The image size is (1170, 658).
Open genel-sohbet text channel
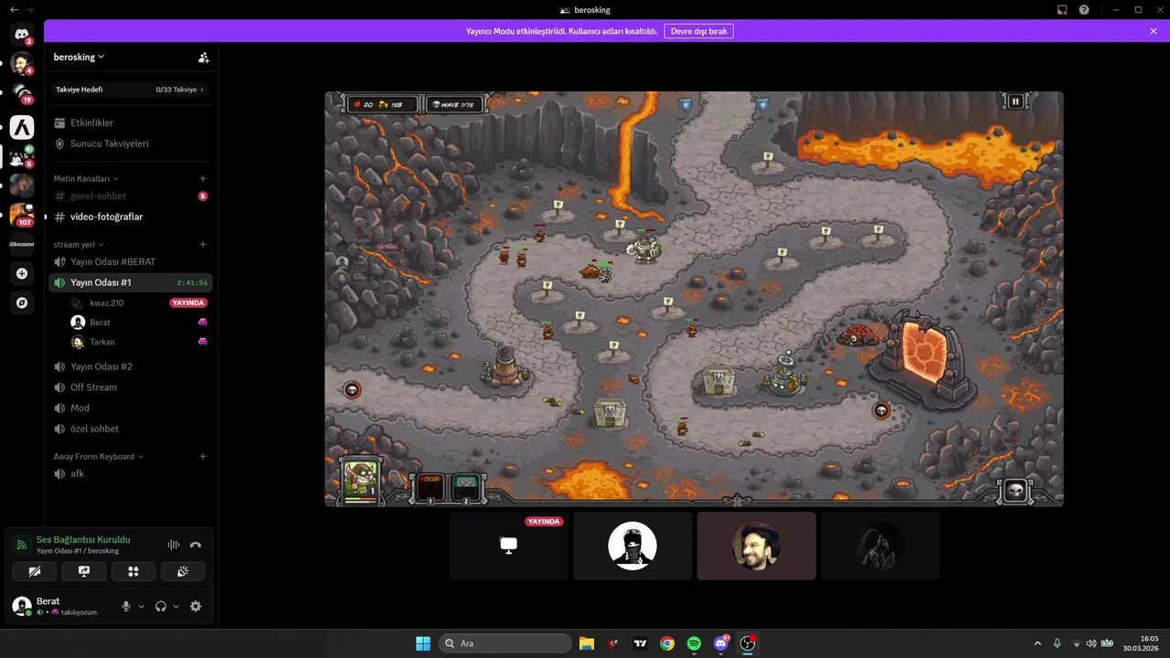(131, 196)
